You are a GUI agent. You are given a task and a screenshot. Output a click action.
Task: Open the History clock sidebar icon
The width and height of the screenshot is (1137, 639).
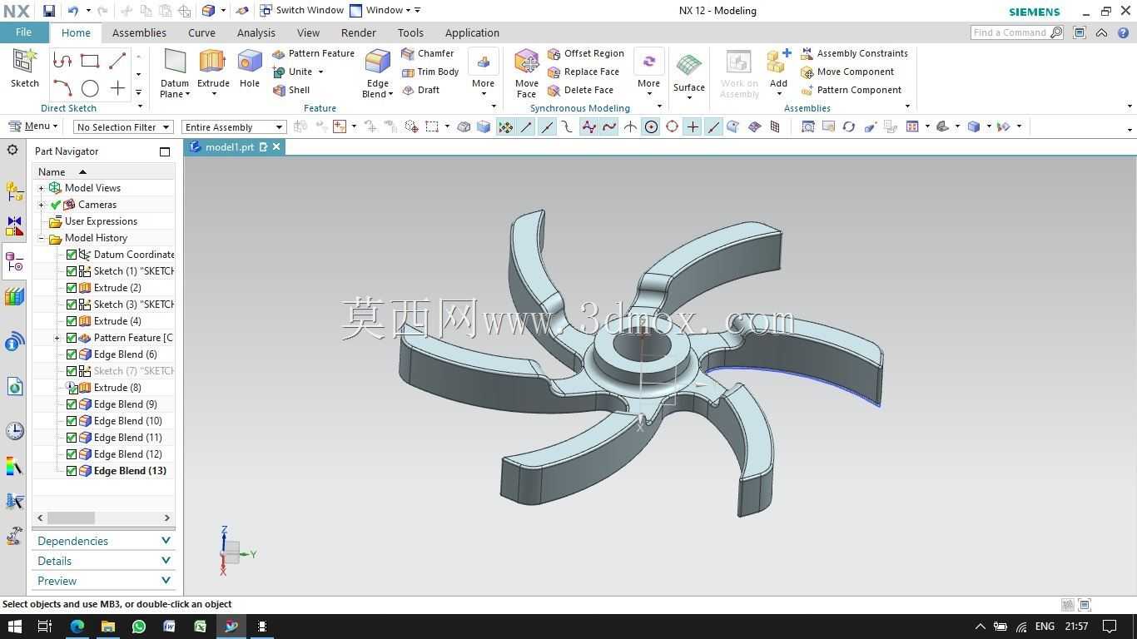[14, 430]
